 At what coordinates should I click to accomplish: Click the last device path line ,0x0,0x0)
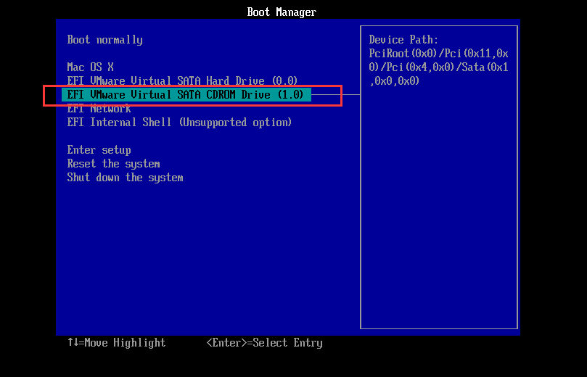[394, 81]
